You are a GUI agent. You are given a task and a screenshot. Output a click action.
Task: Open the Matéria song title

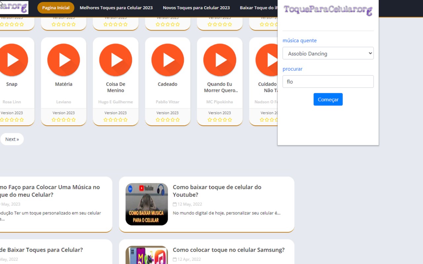coord(64,84)
